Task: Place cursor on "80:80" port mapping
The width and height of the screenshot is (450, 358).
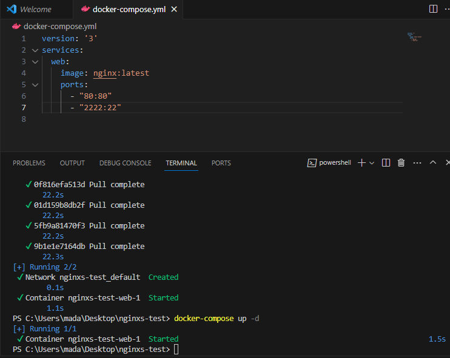Action: [96, 96]
